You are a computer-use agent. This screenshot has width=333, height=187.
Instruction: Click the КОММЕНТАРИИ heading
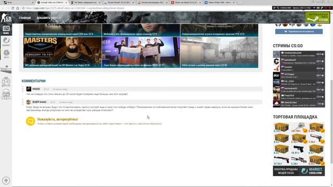33,81
